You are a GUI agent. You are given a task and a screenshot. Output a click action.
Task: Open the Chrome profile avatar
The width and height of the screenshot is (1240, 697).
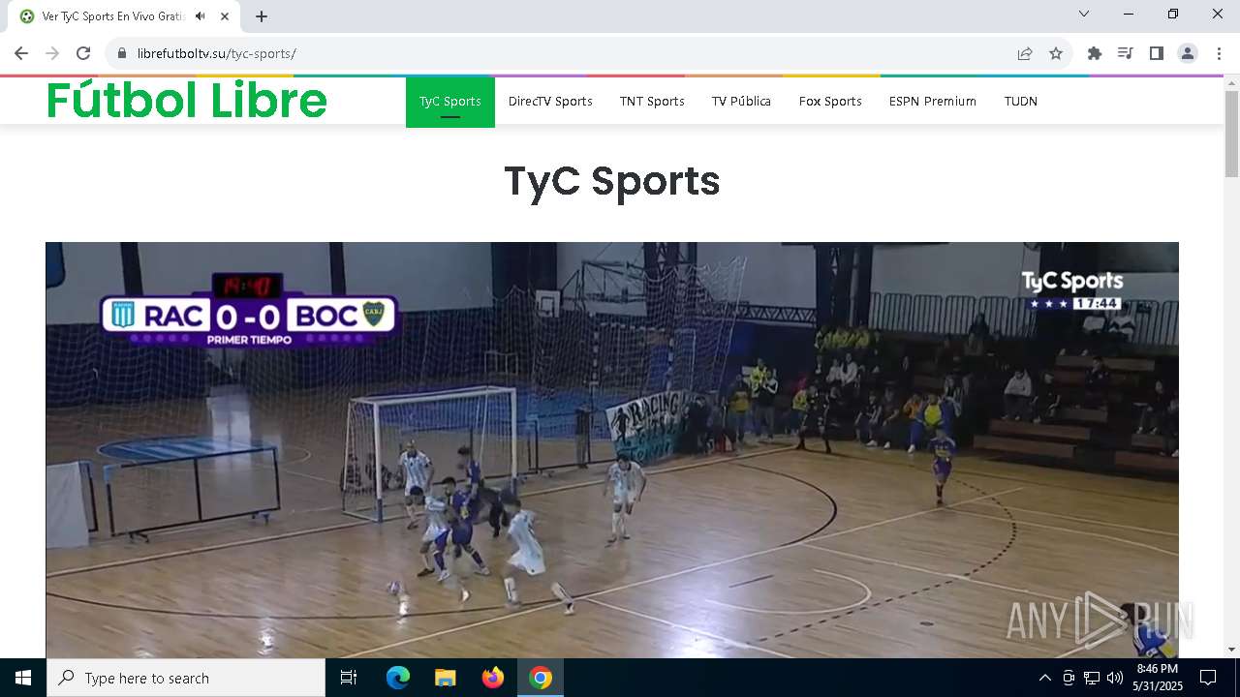coord(1188,53)
